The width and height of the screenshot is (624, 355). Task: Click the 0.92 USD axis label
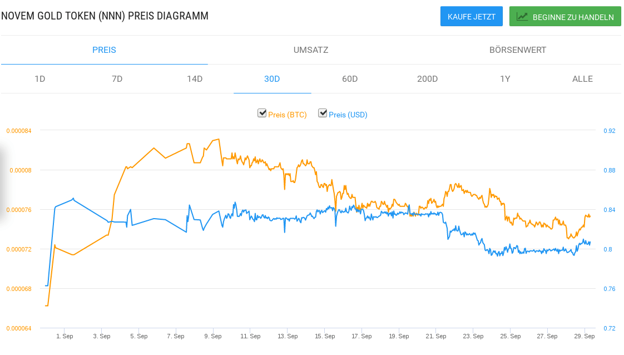point(610,131)
